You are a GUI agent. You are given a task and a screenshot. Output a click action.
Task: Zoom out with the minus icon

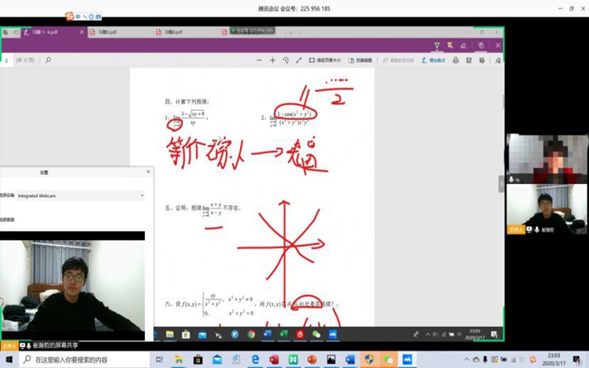pyautogui.click(x=259, y=60)
